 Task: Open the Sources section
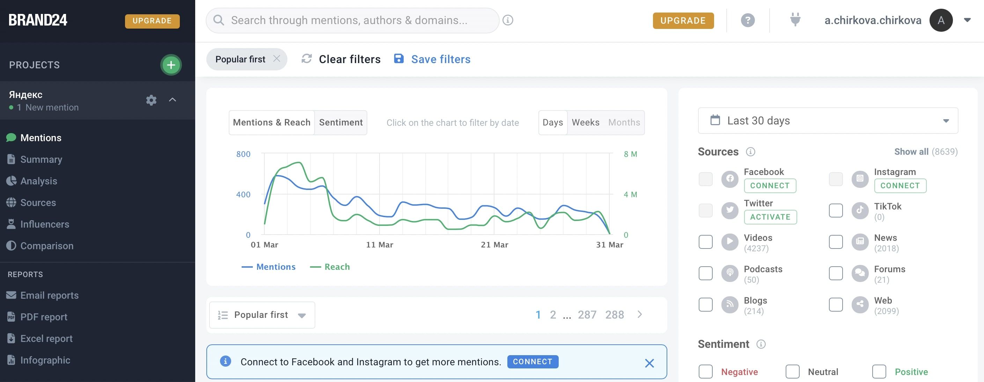38,202
